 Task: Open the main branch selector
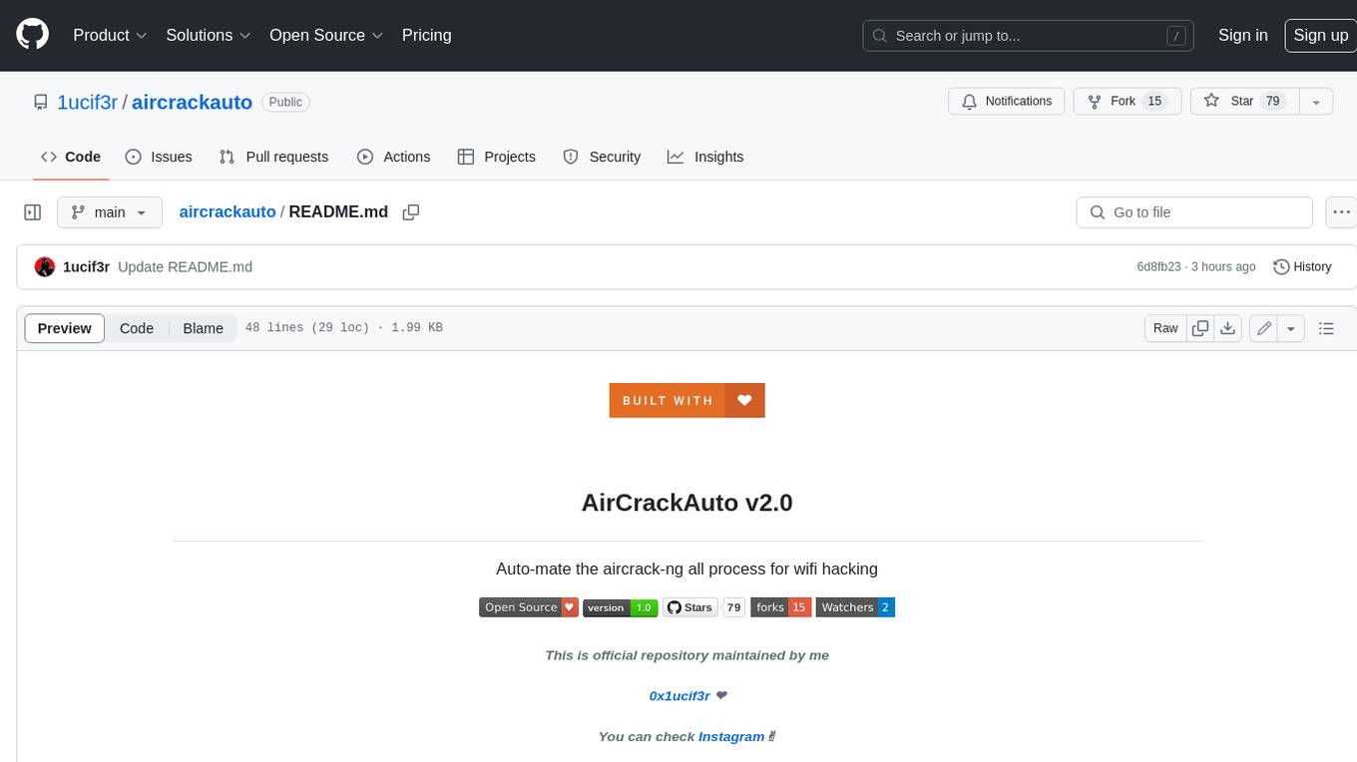[109, 212]
